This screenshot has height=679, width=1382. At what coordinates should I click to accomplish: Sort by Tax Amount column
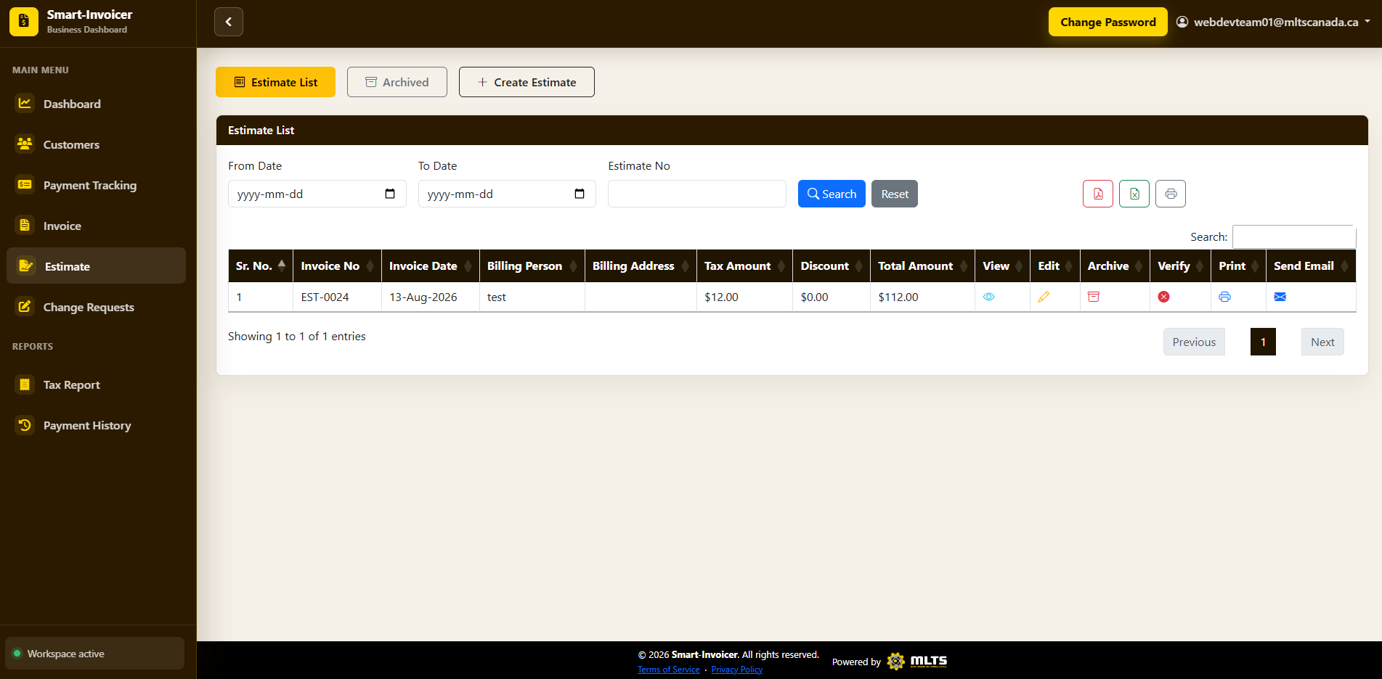coord(745,266)
